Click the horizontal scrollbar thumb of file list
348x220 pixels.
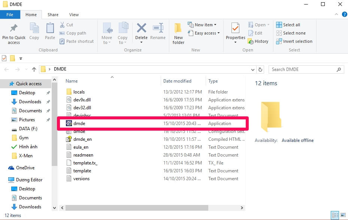tap(137, 208)
